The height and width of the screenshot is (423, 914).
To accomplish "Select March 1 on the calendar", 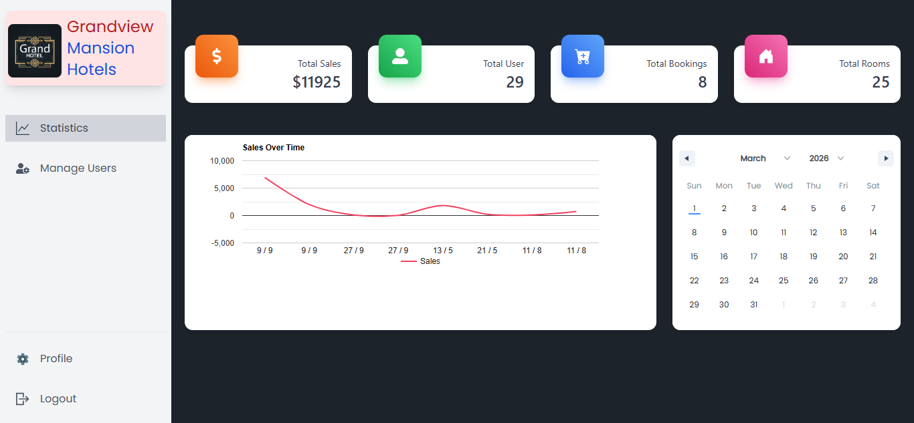I will coord(695,208).
